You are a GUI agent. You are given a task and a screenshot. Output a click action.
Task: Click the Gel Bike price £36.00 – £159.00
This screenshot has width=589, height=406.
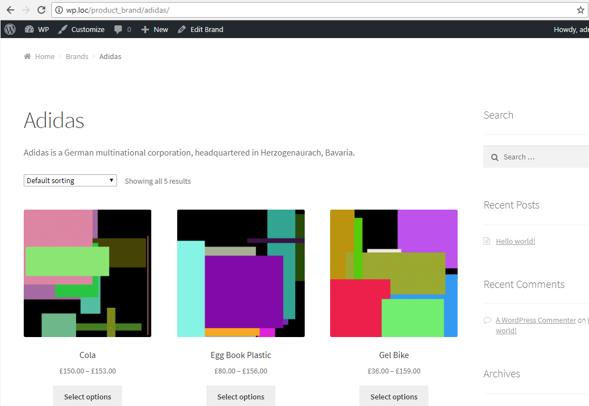click(394, 371)
